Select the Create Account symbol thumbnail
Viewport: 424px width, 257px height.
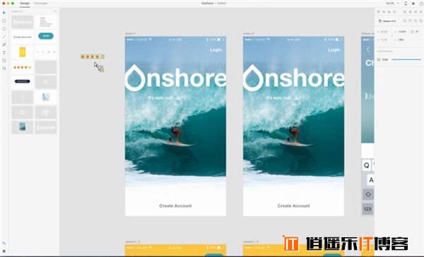click(23, 37)
